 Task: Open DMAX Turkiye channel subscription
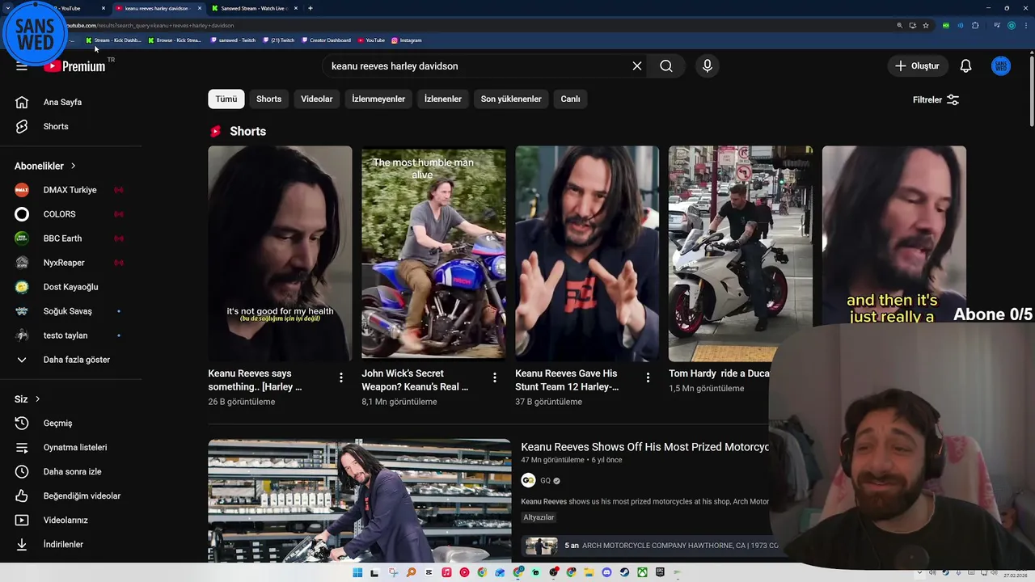[71, 190]
